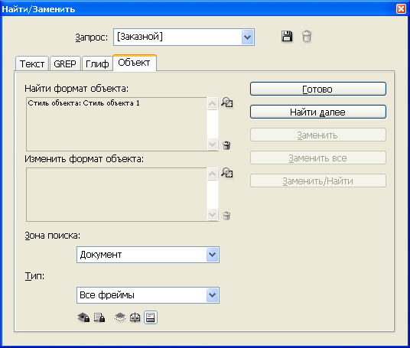Toggle include hidden layers icon
Screen dimensions: 410x348
[x=120, y=317]
